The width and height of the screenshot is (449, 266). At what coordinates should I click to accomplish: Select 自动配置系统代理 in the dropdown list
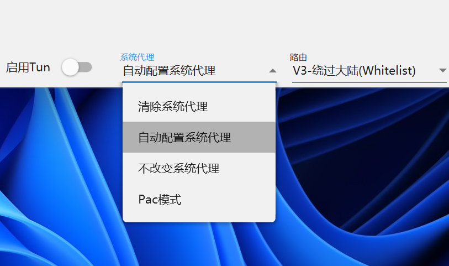pos(199,137)
